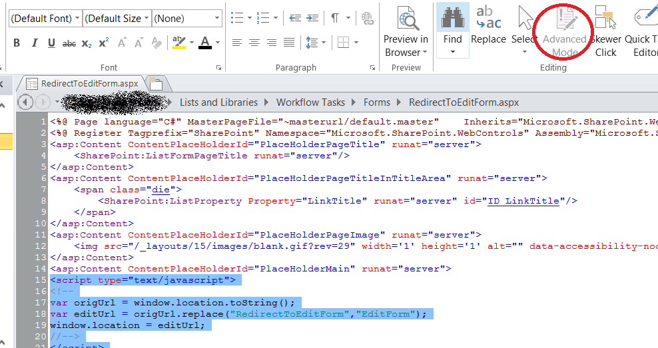Viewport: 658px width, 348px height.
Task: Click "window.location = editUrl;" code line
Action: pos(128,325)
